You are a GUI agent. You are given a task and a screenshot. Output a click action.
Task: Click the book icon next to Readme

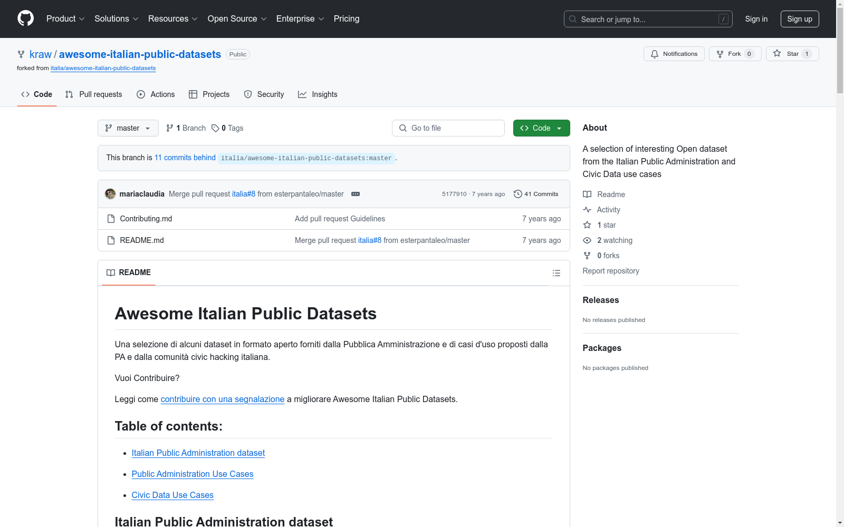[x=587, y=194]
